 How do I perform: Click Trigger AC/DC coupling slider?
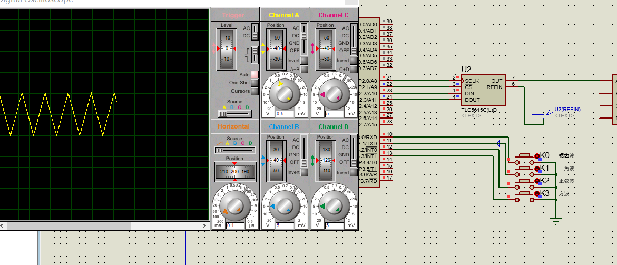pos(254,32)
